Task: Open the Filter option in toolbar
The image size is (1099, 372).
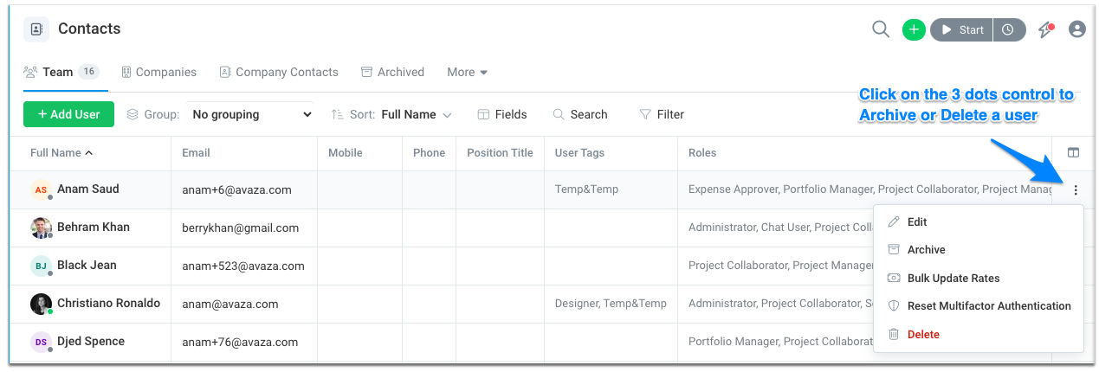Action: pos(662,114)
